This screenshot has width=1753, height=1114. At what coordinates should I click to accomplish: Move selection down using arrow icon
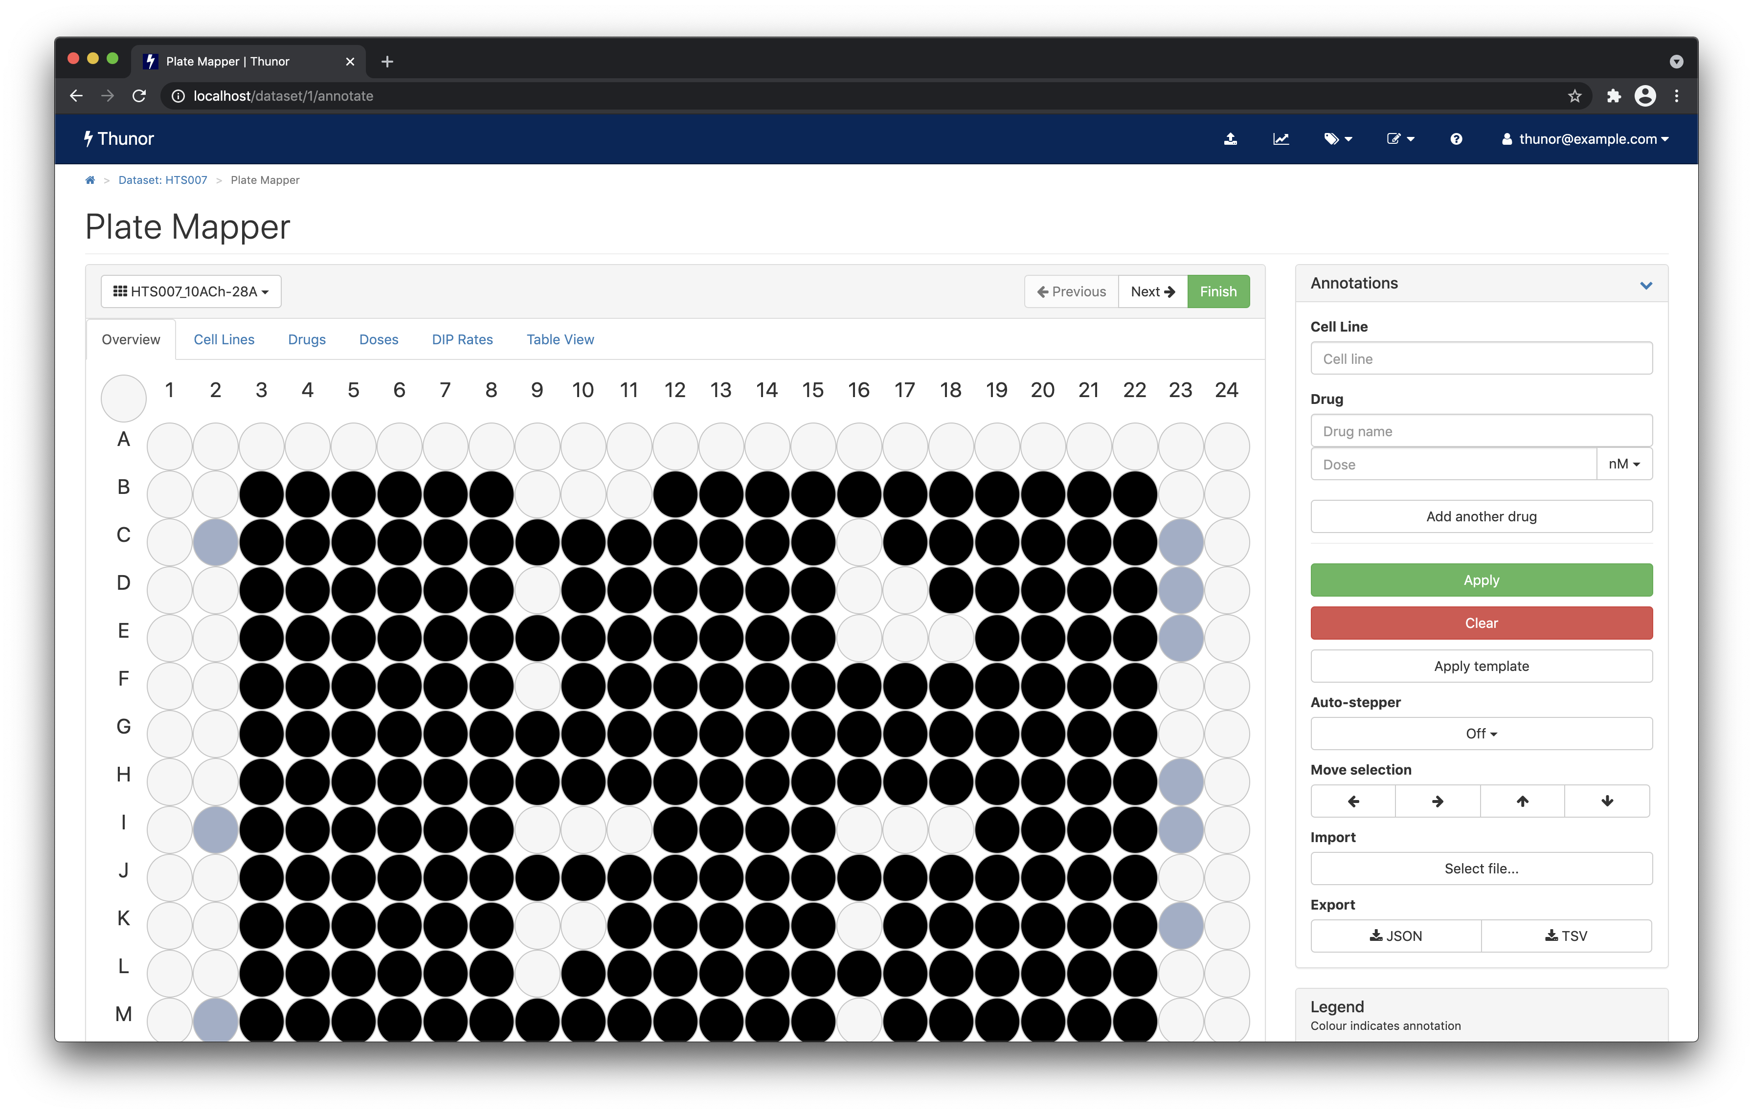pyautogui.click(x=1607, y=801)
